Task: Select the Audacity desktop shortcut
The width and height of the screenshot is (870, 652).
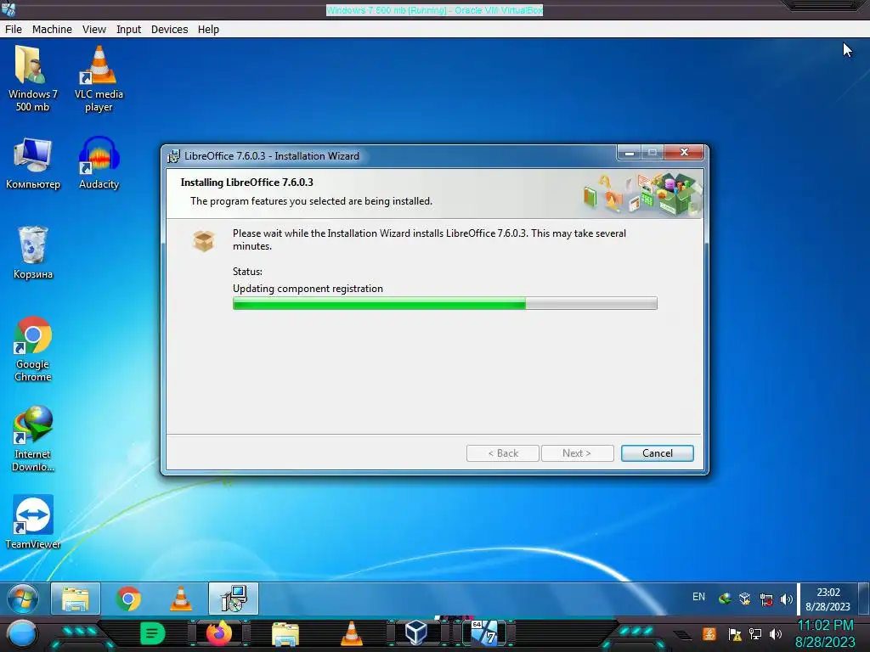Action: [x=99, y=163]
